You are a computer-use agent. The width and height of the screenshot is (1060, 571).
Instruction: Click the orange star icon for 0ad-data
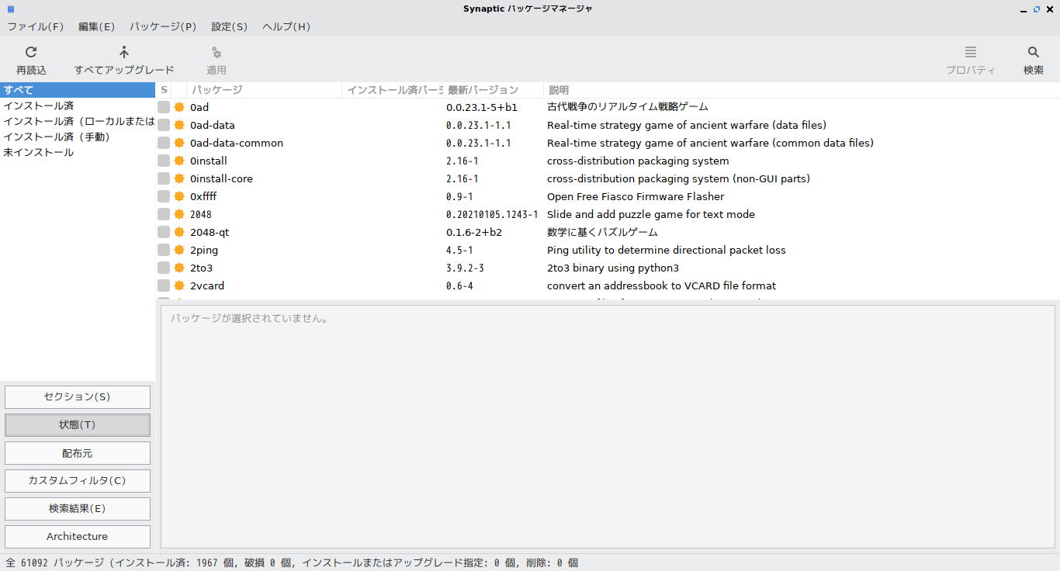point(179,125)
